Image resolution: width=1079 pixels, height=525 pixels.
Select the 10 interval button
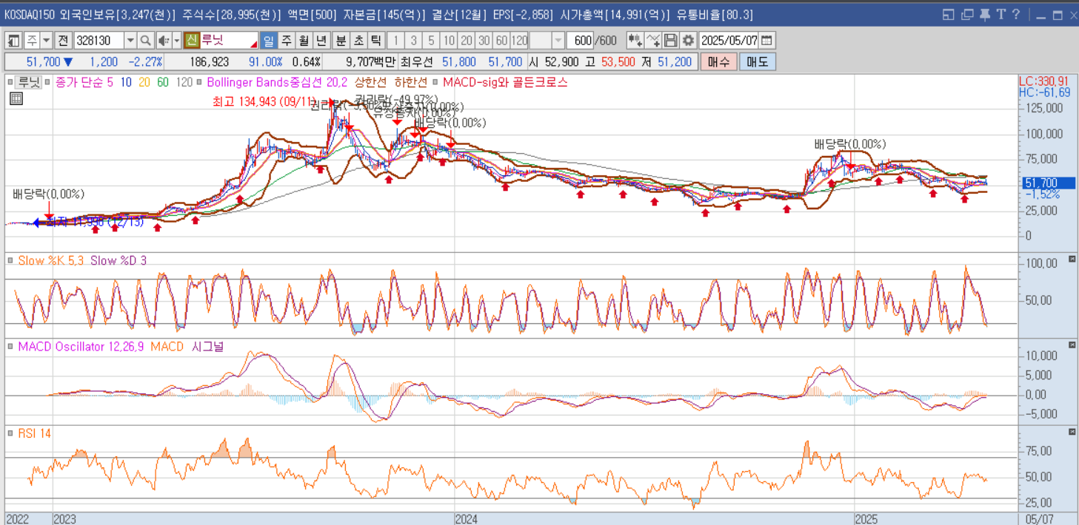[448, 41]
